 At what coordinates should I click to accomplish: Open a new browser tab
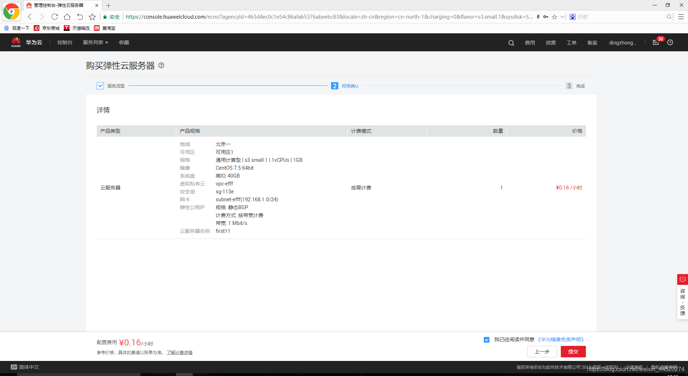pos(108,5)
